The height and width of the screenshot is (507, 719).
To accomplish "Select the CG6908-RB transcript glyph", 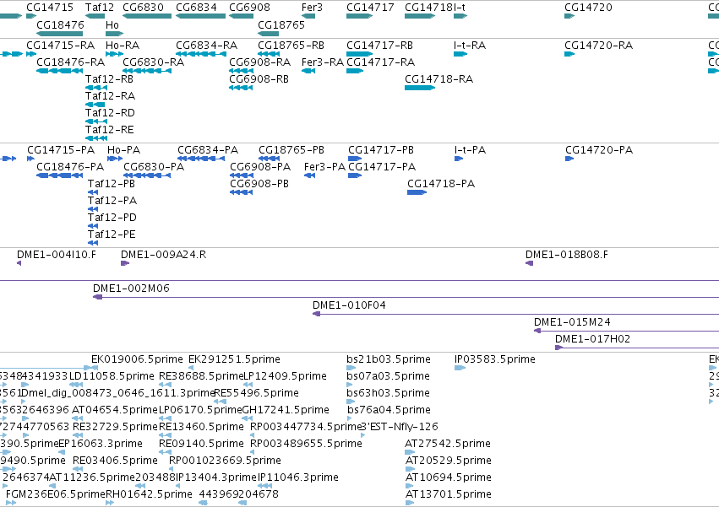I will click(x=241, y=88).
